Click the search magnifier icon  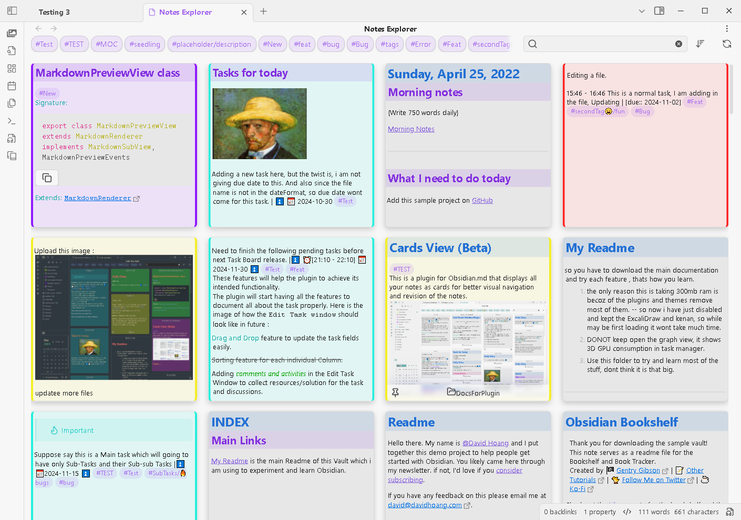[x=533, y=44]
